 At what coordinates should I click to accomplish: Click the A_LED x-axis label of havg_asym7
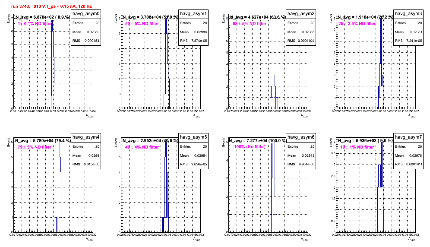[412, 239]
